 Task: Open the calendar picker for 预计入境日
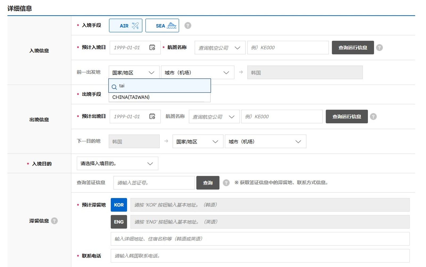[151, 47]
